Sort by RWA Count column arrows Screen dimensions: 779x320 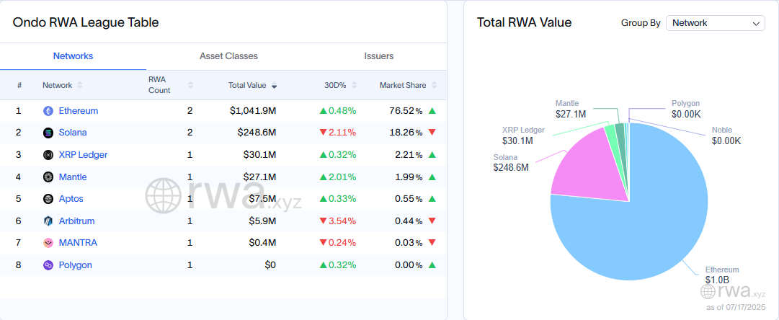(190, 86)
